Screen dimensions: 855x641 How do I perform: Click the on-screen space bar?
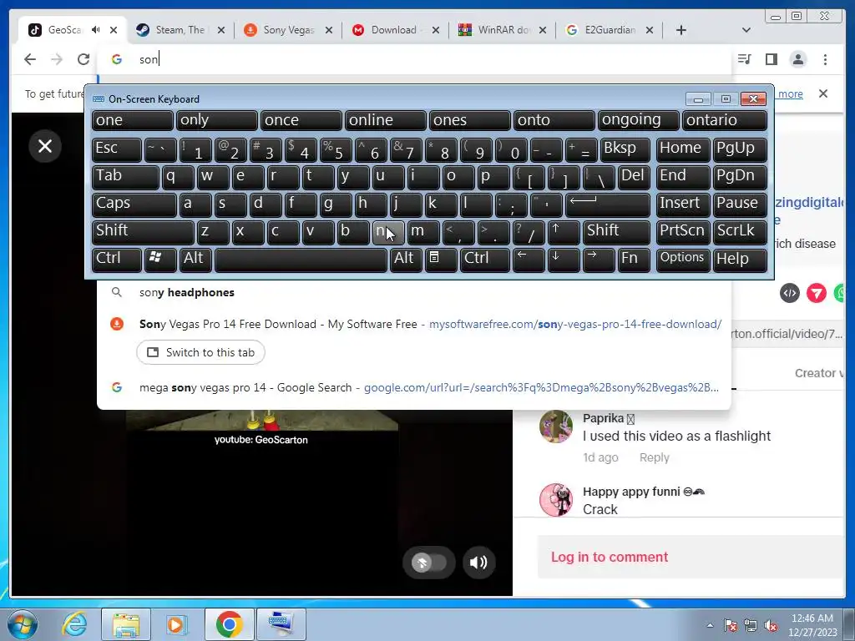point(301,260)
